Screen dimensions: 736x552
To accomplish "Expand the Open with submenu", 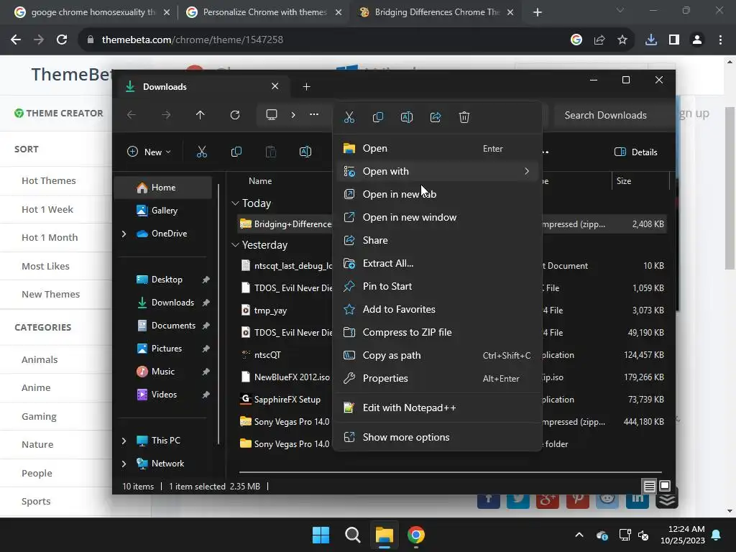I will point(527,171).
